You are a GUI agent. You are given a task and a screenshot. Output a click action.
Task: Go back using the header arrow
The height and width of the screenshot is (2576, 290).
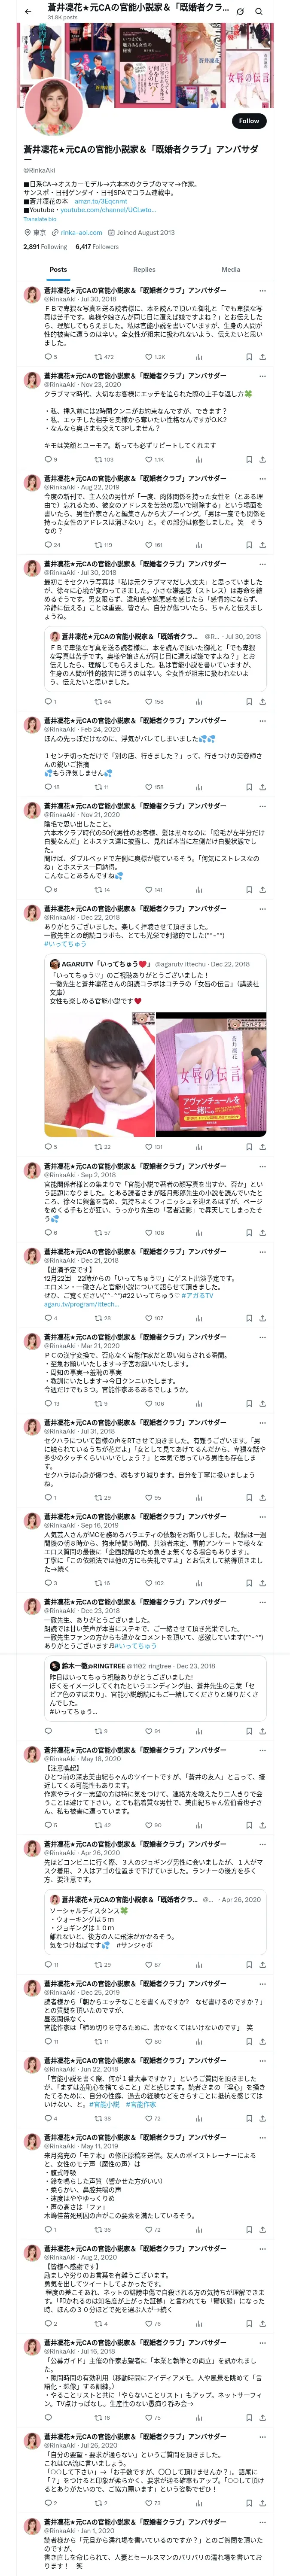point(27,11)
